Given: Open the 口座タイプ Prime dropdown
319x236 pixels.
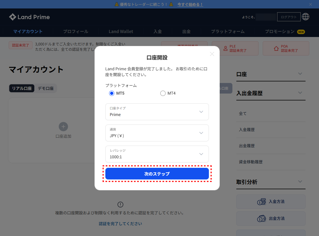Looking at the screenshot, I should click(x=157, y=112).
